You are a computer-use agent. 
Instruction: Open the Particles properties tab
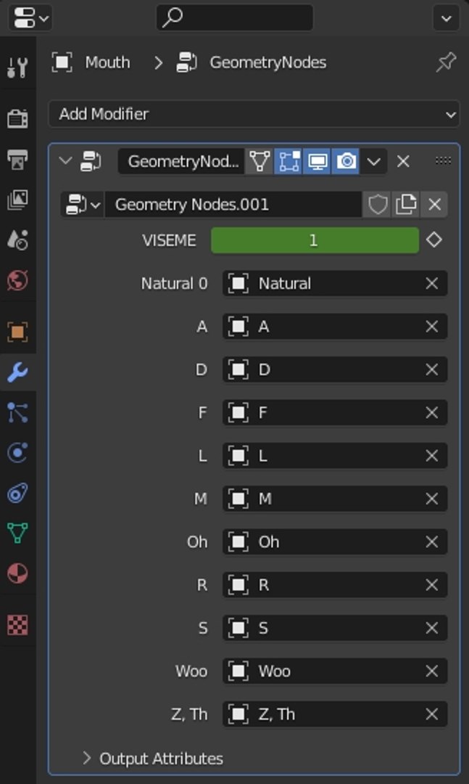(17, 412)
